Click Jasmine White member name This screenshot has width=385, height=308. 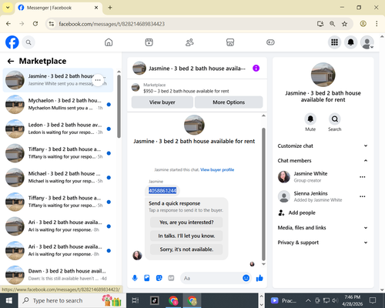310,174
